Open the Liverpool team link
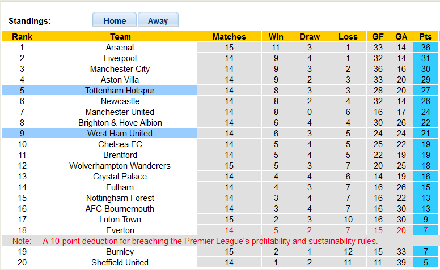Viewport: 440px width, 270px height. (120, 58)
